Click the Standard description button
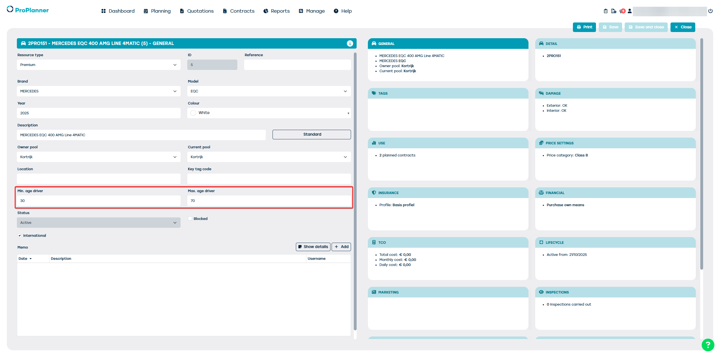 point(311,134)
